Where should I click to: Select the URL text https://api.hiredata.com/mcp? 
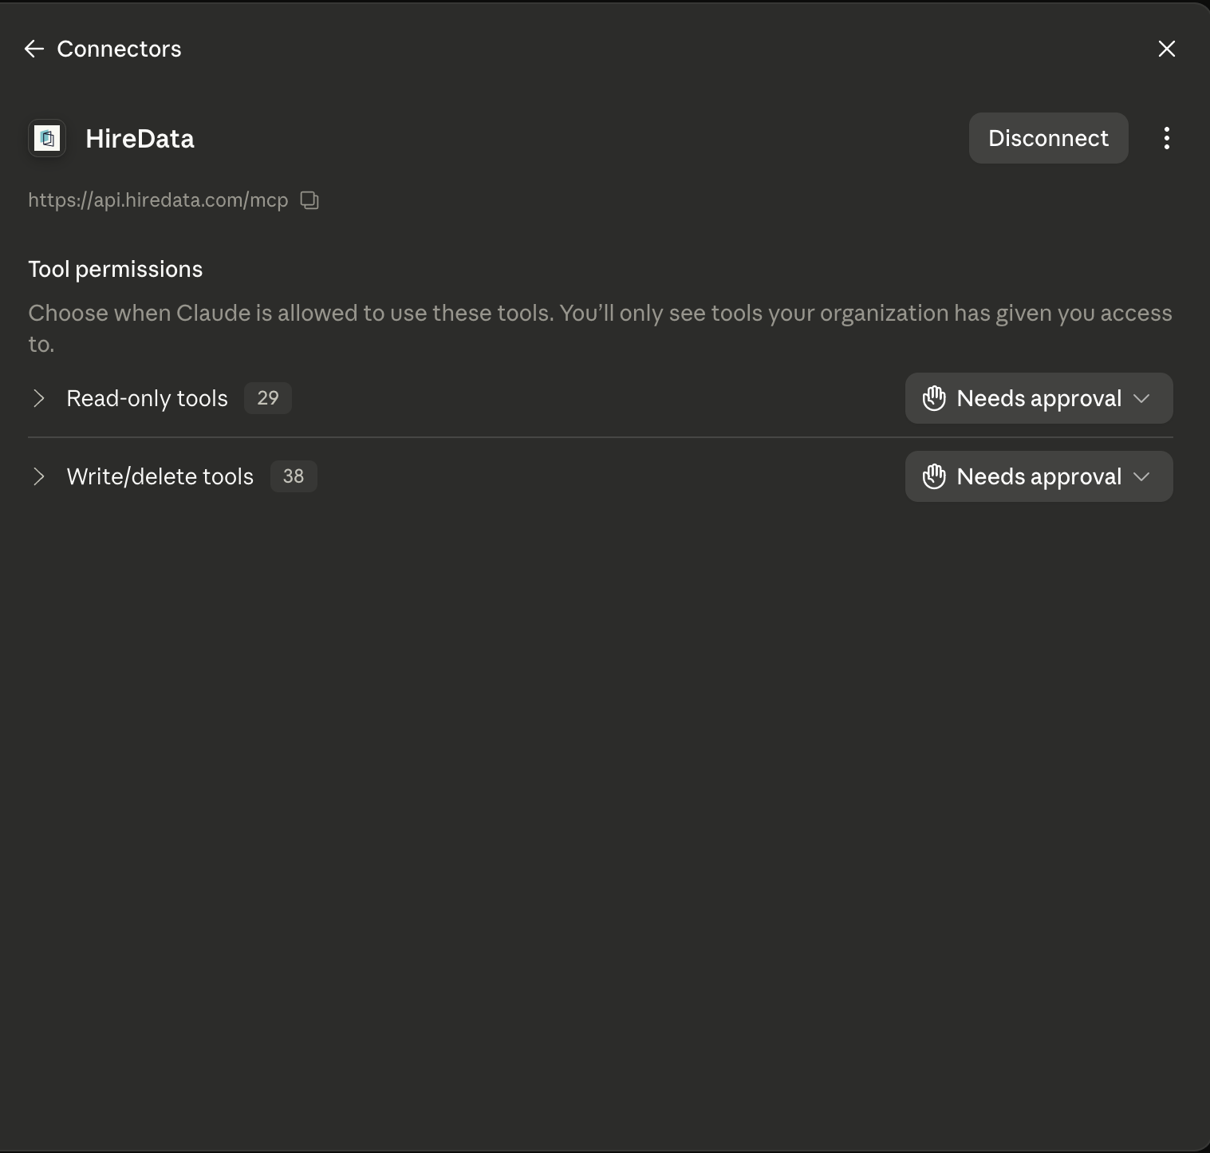(x=158, y=200)
